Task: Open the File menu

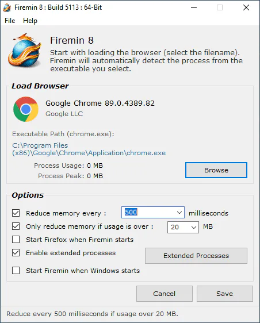Action: 10,21
